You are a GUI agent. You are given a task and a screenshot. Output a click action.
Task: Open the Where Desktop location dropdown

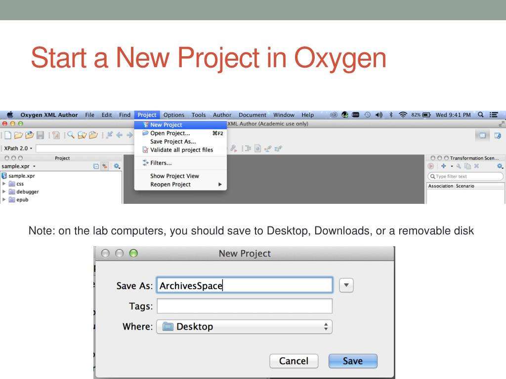pos(244,327)
